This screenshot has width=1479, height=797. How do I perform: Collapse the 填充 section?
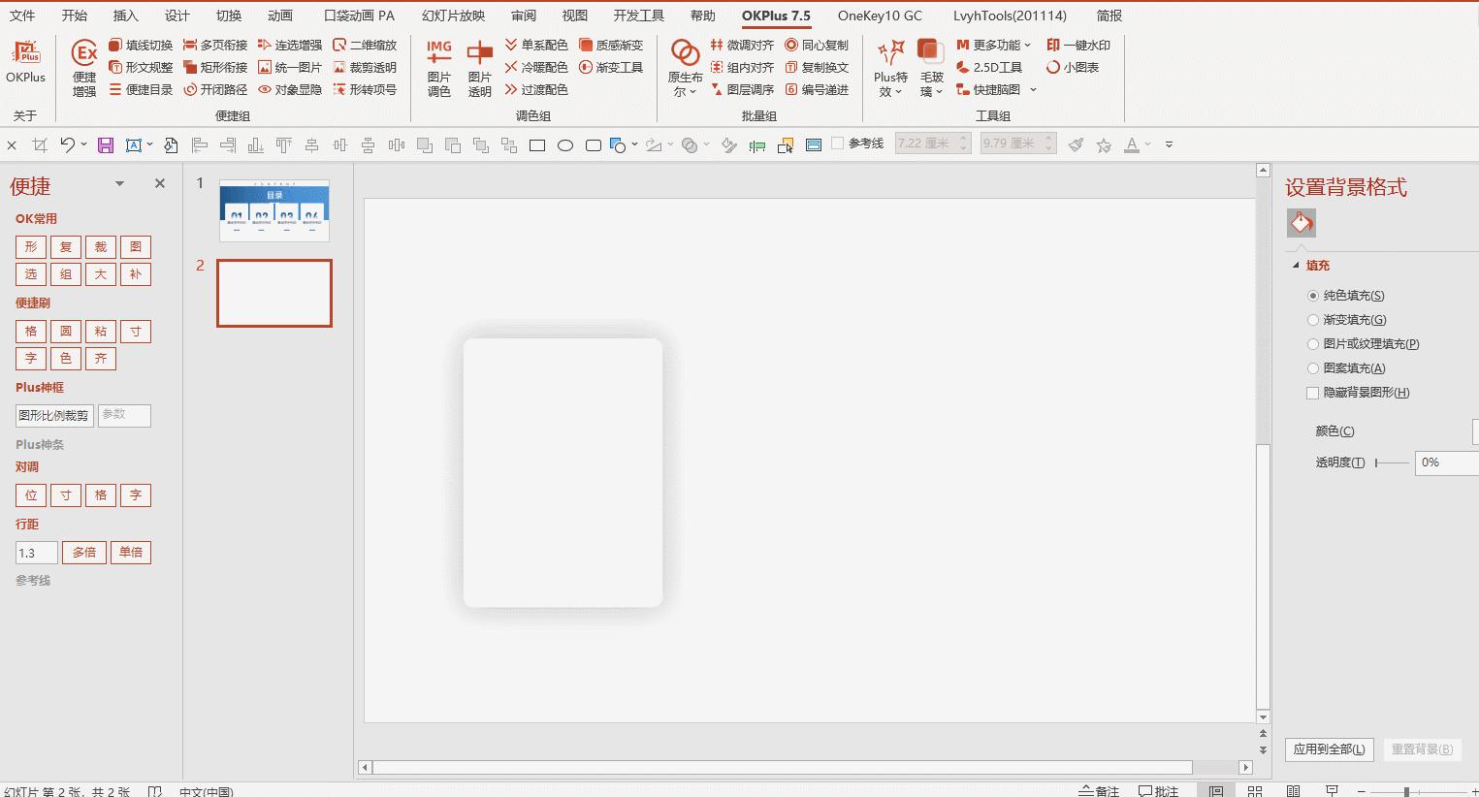point(1296,266)
